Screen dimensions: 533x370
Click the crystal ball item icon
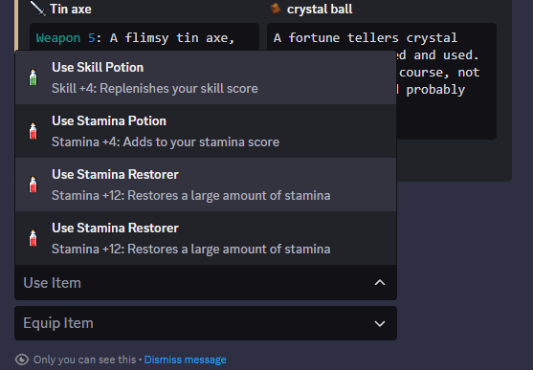(276, 9)
